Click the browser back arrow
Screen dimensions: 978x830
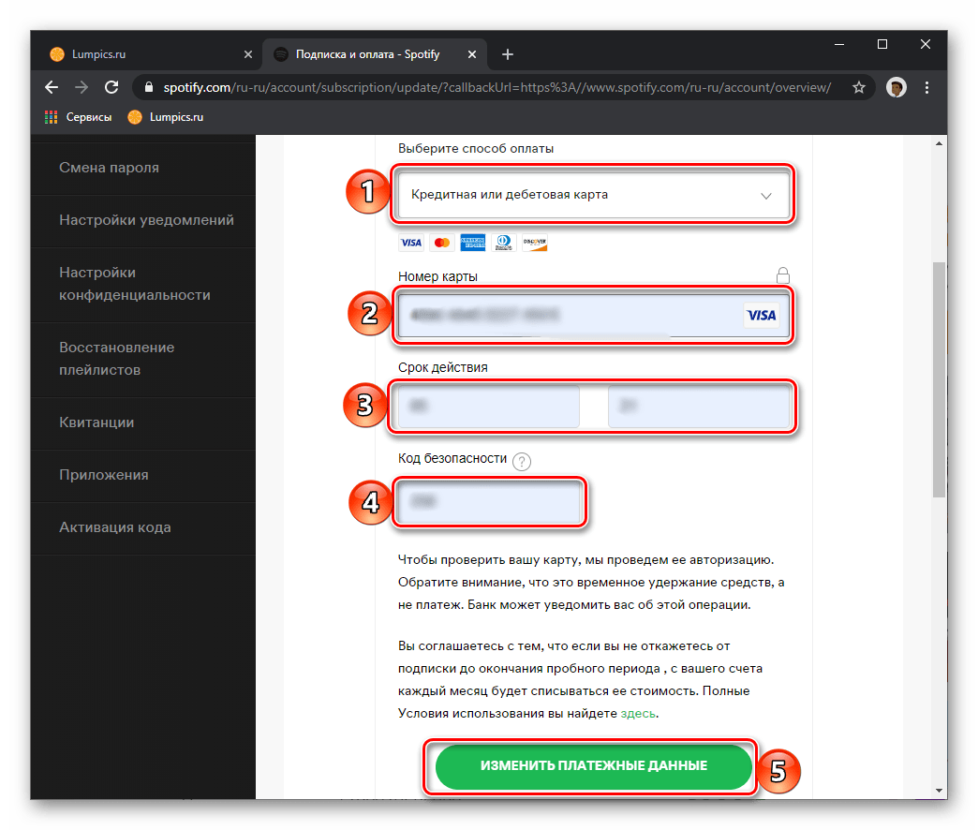(52, 87)
